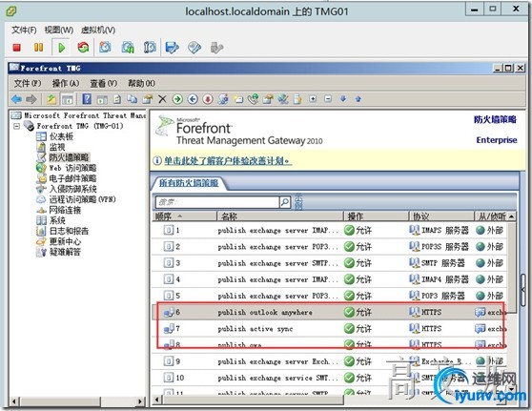This screenshot has height=411, width=532.
Task: Open the 文件(F) menu of VM console
Action: point(24,30)
